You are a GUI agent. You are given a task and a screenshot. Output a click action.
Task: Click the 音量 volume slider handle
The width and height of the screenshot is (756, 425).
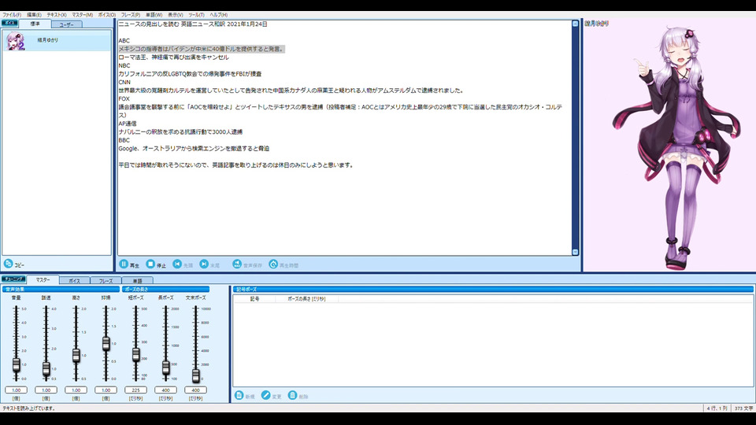point(16,364)
